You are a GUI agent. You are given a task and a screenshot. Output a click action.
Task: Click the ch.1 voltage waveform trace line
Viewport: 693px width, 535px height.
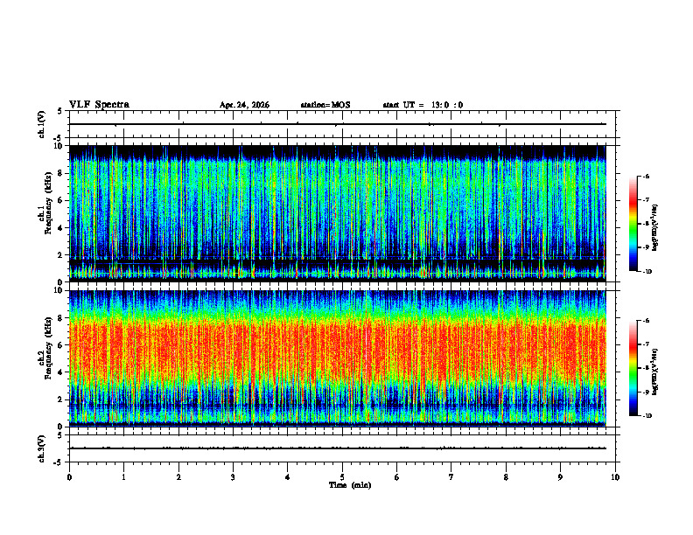[x=338, y=124]
